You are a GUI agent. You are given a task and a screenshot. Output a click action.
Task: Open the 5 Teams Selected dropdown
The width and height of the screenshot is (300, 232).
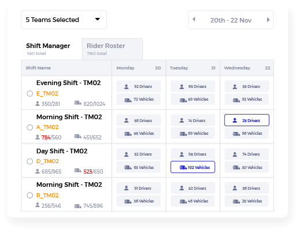64,20
